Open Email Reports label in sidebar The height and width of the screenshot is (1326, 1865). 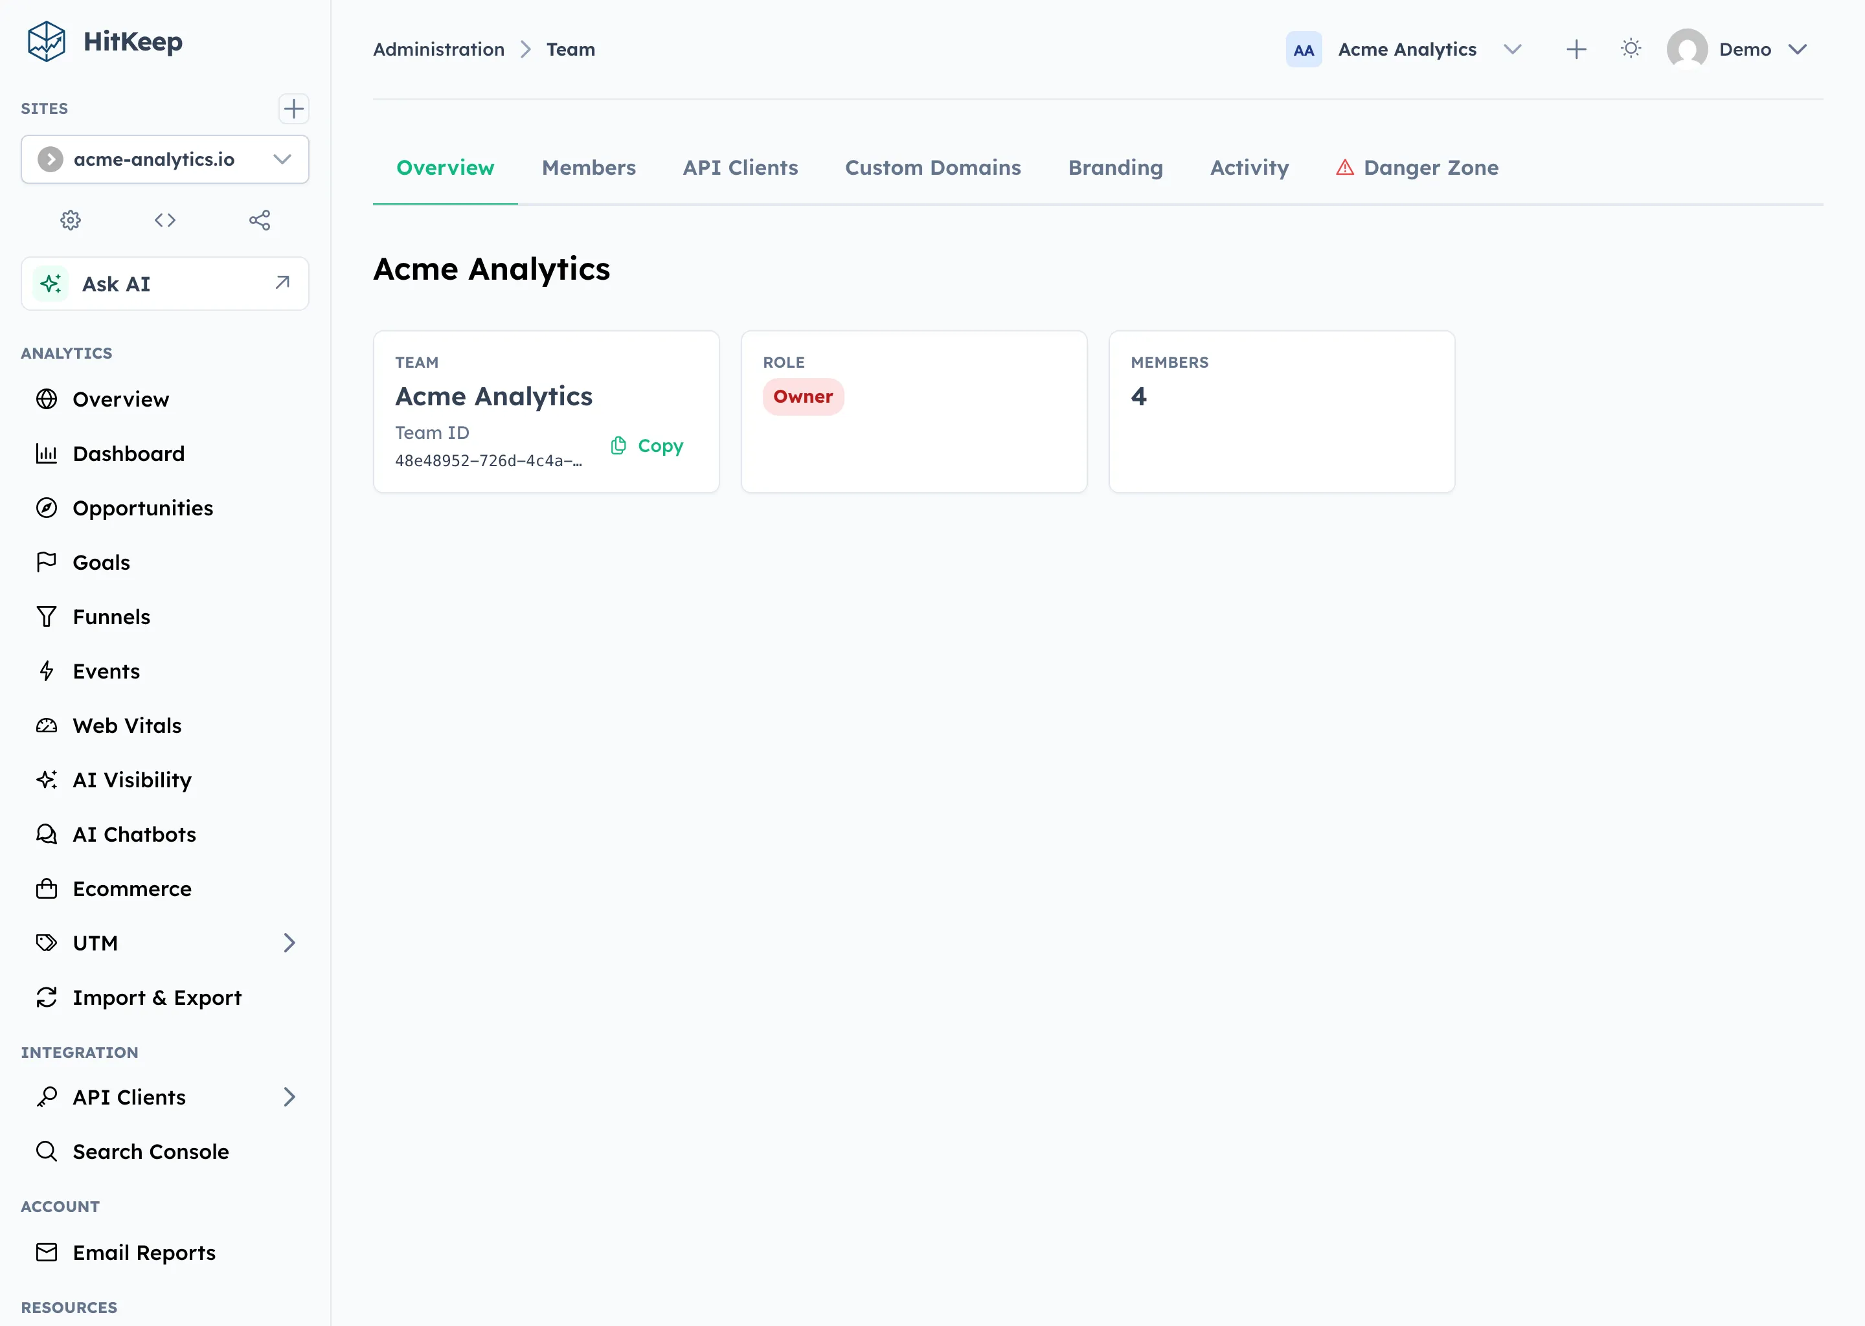pyautogui.click(x=144, y=1253)
